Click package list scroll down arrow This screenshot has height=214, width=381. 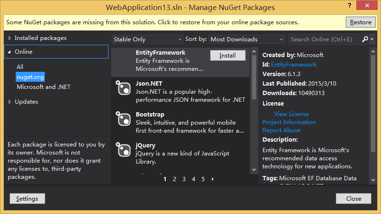tap(254, 170)
